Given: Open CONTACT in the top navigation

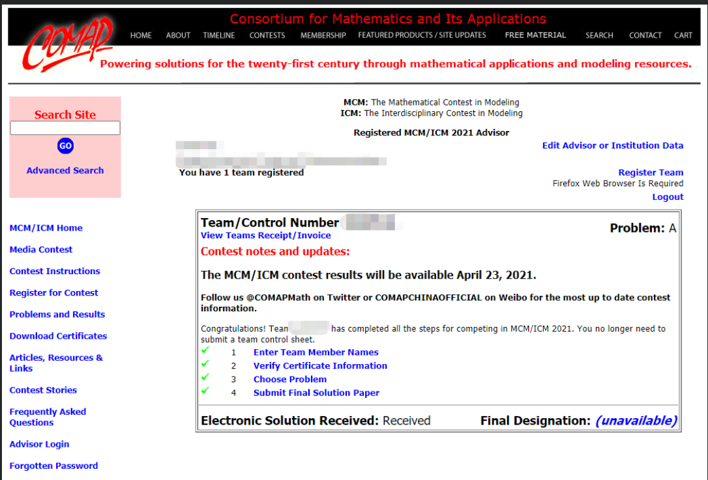Looking at the screenshot, I should 645,35.
